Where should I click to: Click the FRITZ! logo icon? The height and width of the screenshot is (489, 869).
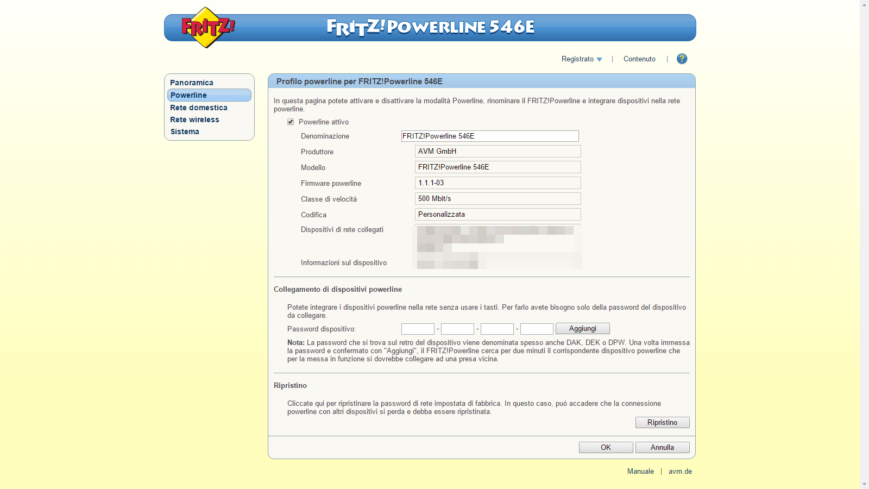click(x=207, y=27)
